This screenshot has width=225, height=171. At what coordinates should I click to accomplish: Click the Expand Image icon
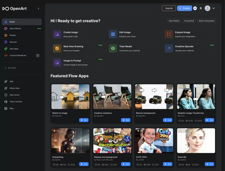point(169,34)
